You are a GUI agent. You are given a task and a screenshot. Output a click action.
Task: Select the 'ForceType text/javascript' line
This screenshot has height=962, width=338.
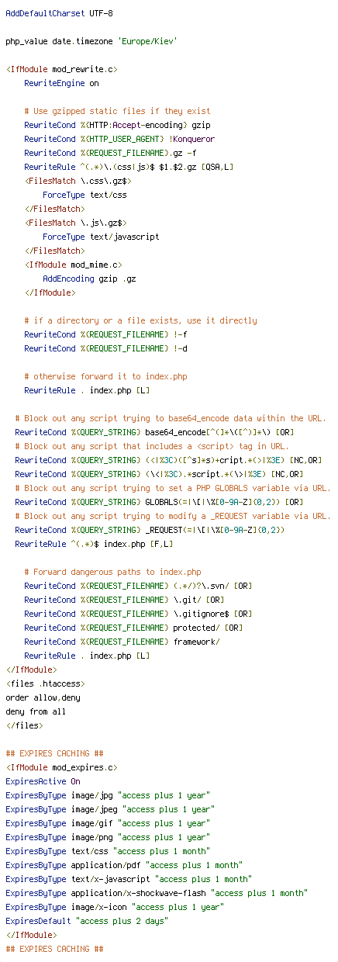point(101,237)
